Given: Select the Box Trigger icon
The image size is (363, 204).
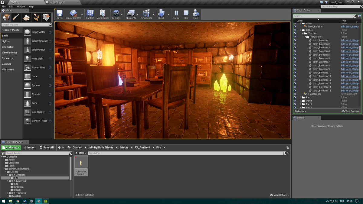Looking at the screenshot, I should click(28, 112).
